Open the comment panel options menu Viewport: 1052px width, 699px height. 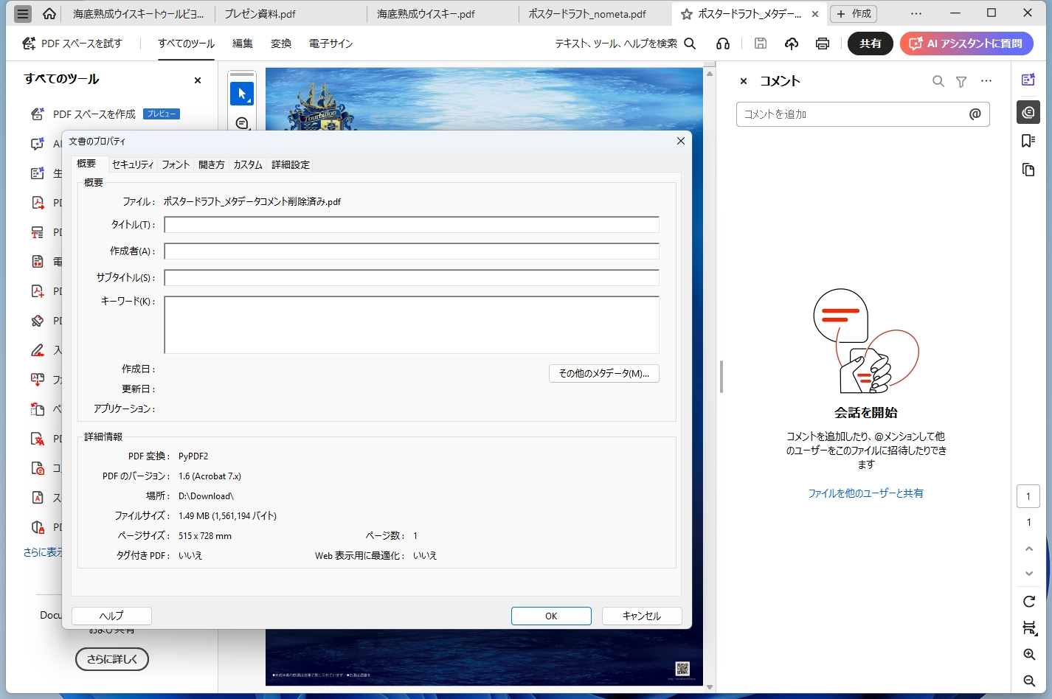pyautogui.click(x=986, y=81)
